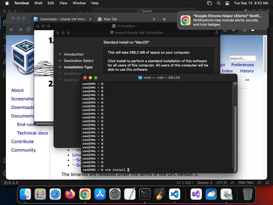The width and height of the screenshot is (273, 205).
Task: Click the About link on the VirtualBox page
Action: [17, 90]
